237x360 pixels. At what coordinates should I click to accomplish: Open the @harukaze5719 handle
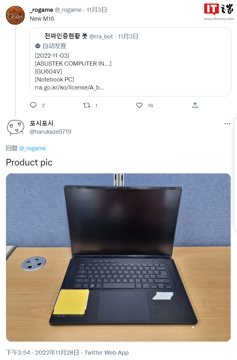50,131
